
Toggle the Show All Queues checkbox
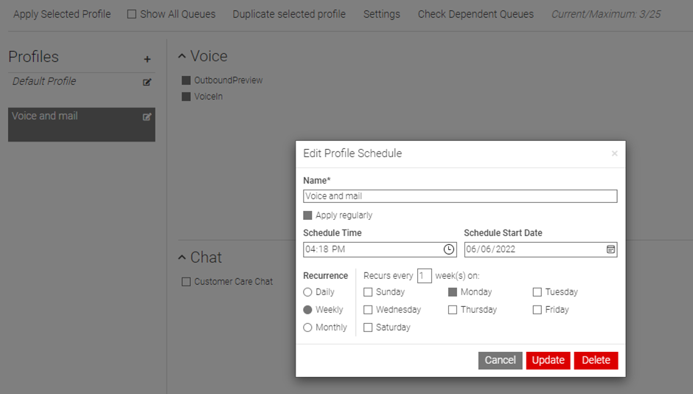[x=132, y=14]
